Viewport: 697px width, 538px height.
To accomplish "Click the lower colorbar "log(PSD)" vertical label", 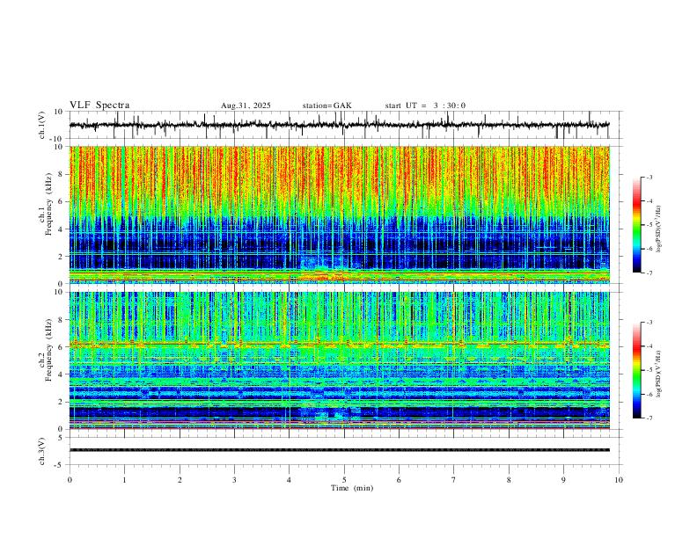I will (x=659, y=374).
